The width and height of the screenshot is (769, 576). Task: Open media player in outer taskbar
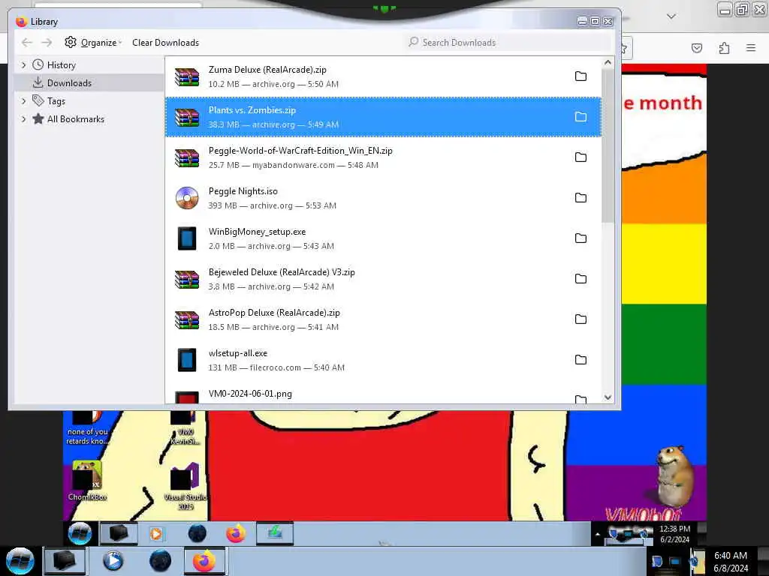pyautogui.click(x=113, y=561)
